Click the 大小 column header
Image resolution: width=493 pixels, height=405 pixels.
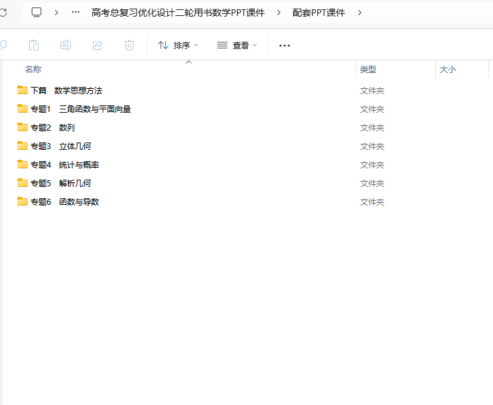click(448, 69)
